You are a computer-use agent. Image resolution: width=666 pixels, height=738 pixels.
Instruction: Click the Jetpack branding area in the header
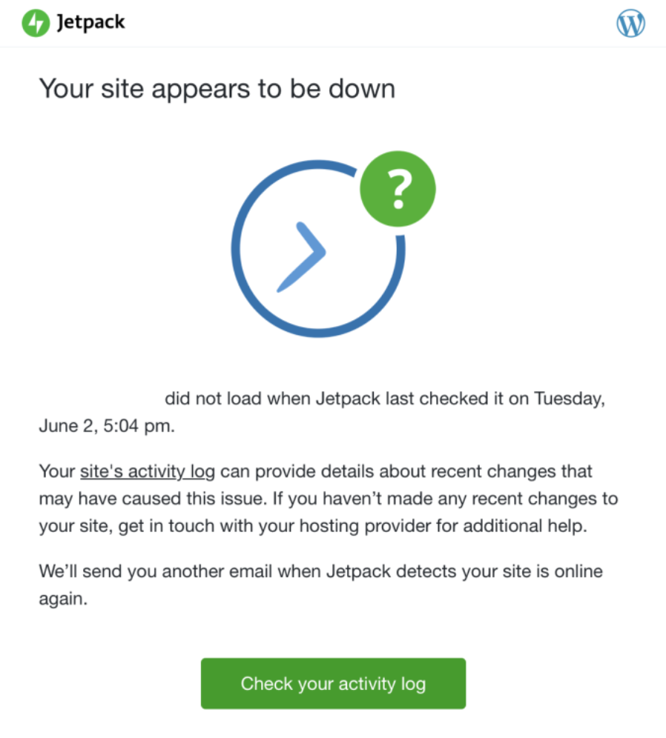click(x=72, y=23)
